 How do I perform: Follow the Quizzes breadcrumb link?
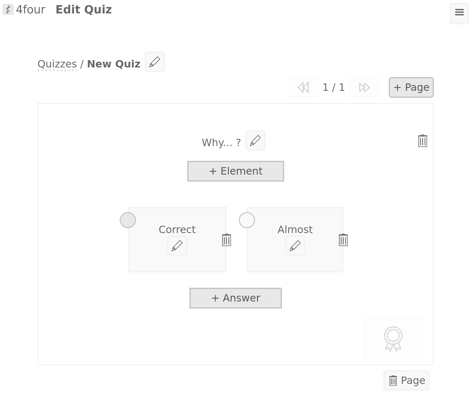tap(57, 64)
